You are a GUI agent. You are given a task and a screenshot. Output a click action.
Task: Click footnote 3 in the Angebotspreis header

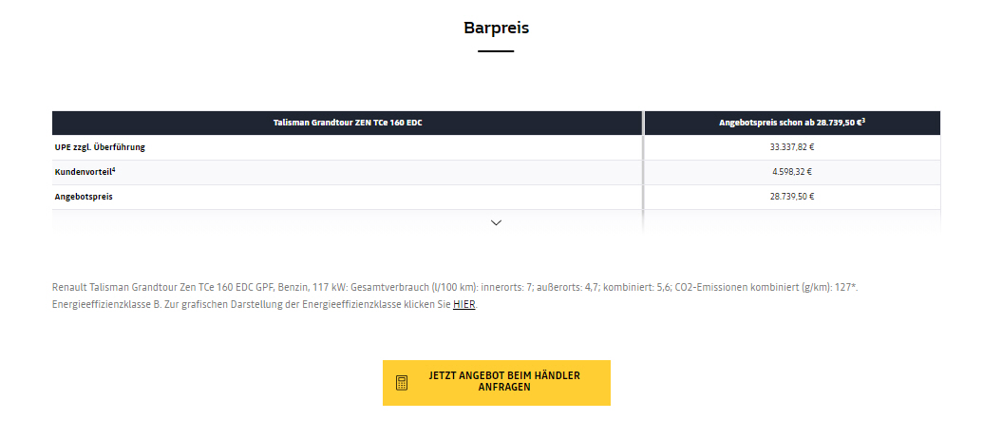tap(863, 120)
